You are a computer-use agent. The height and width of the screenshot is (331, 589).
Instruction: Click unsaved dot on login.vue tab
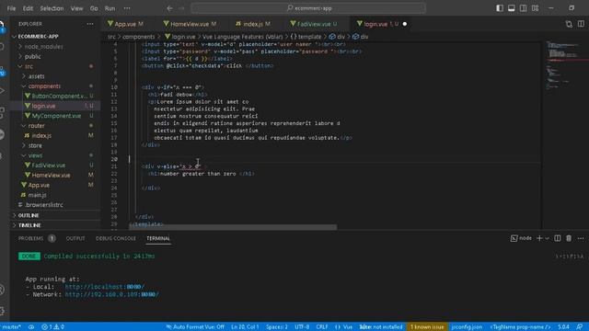405,24
